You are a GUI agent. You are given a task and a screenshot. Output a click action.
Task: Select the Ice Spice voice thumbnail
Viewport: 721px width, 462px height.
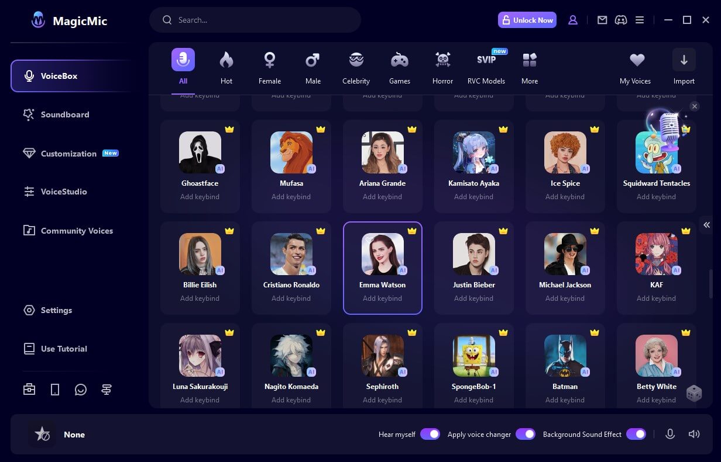565,152
